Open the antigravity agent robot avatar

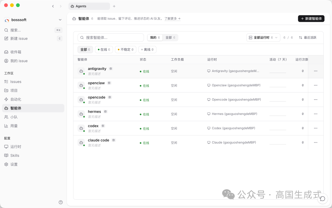(81, 71)
